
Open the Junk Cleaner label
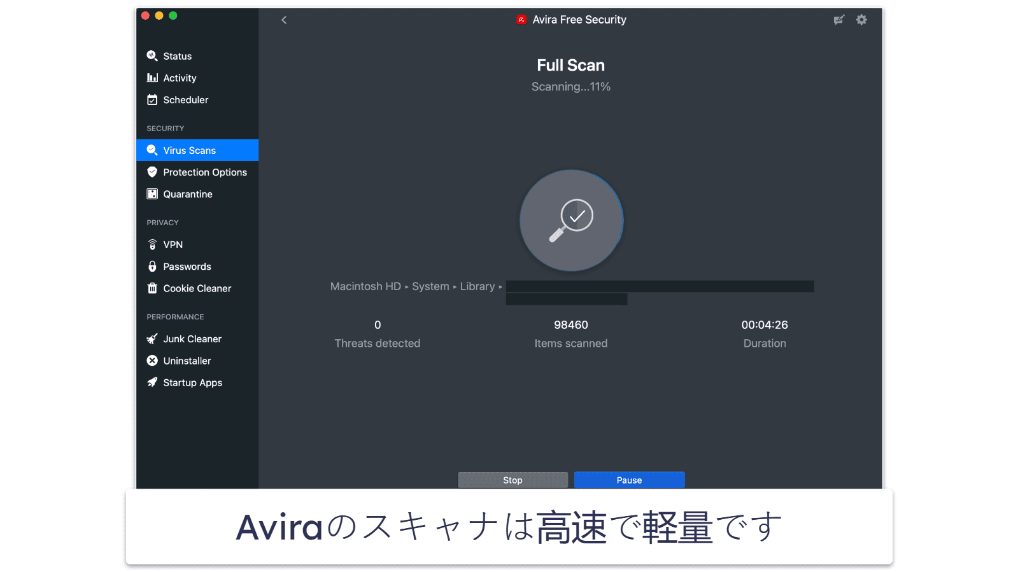coord(192,339)
